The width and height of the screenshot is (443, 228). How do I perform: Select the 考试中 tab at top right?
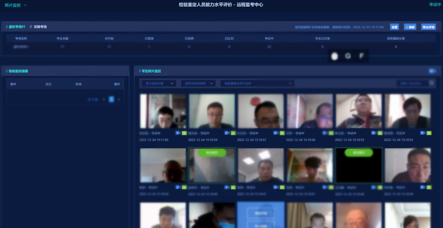[x=435, y=5]
